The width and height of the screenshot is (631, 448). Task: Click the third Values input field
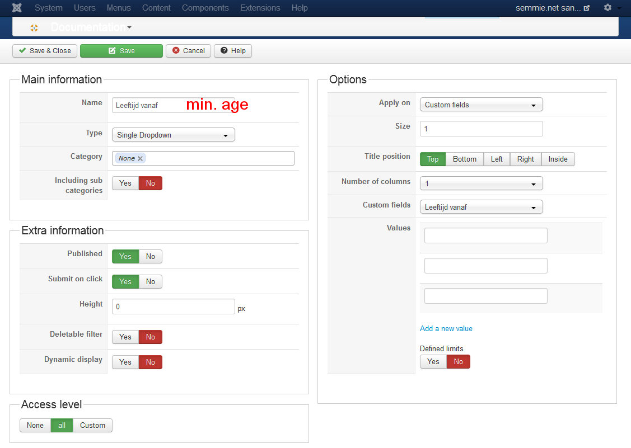(486, 295)
